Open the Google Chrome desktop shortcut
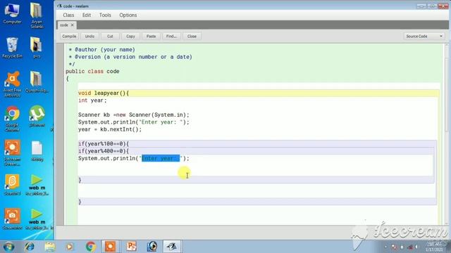This screenshot has width=451, height=253. point(12,118)
